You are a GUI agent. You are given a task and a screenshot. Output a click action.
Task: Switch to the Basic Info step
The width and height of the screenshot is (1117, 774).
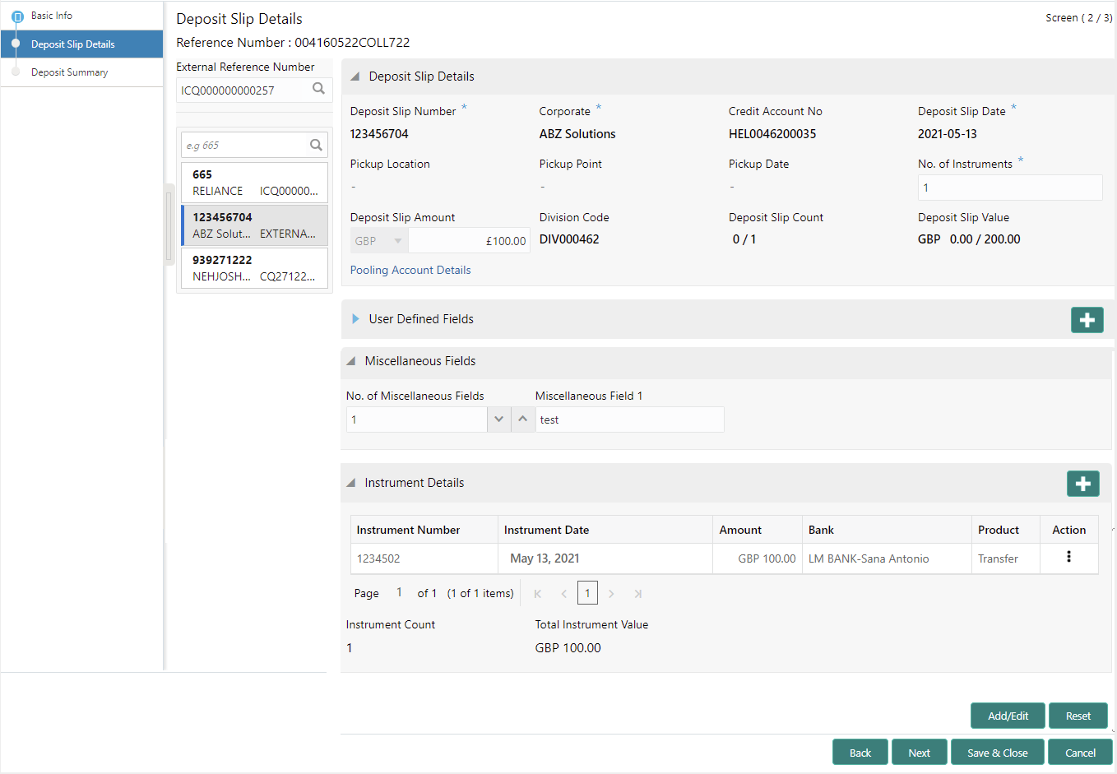coord(52,16)
